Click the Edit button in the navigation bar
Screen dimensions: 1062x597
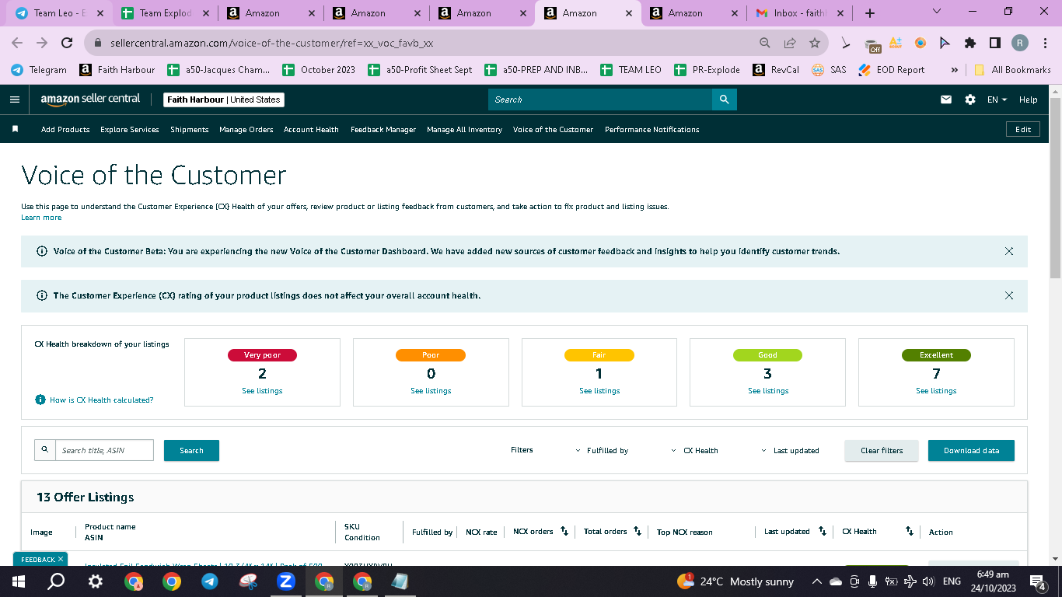(1023, 130)
